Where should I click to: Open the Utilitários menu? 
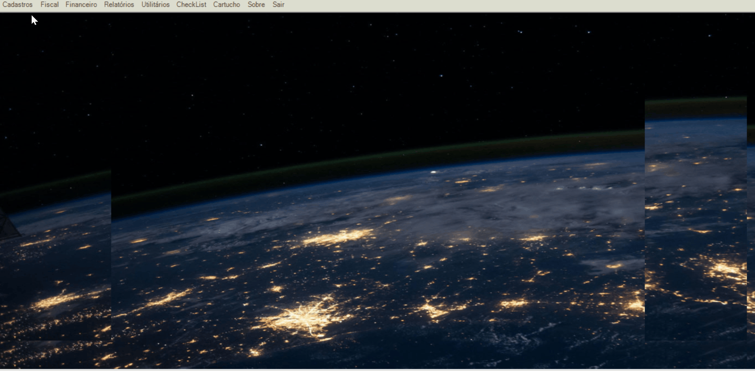[156, 5]
